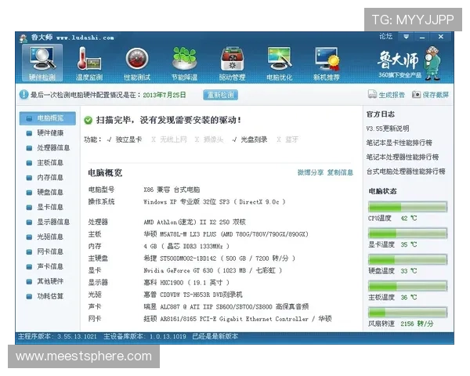Click 已经是最新版本 status text
This screenshot has height=376, width=470.
[x=215, y=336]
